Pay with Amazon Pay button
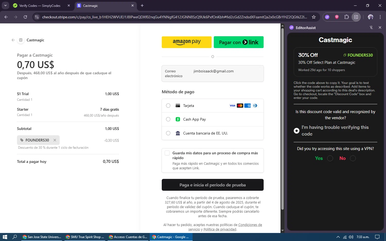This screenshot has width=386, height=241. tap(187, 42)
